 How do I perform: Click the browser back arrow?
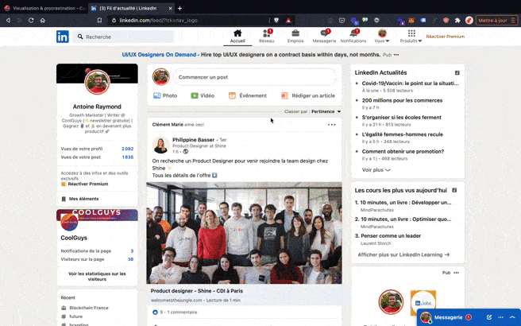pyautogui.click(x=8, y=21)
